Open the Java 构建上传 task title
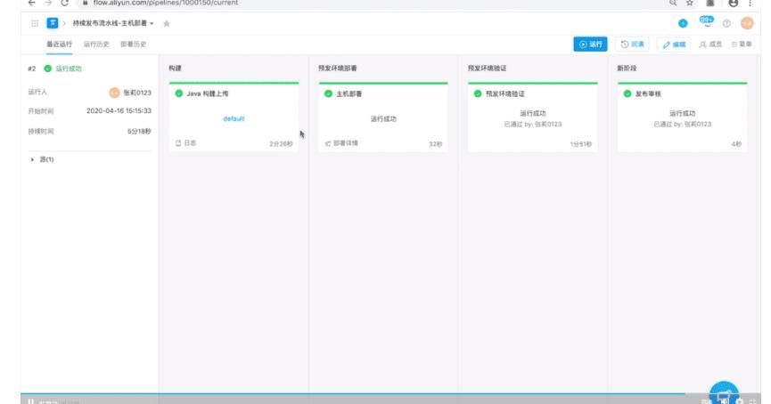 point(207,93)
